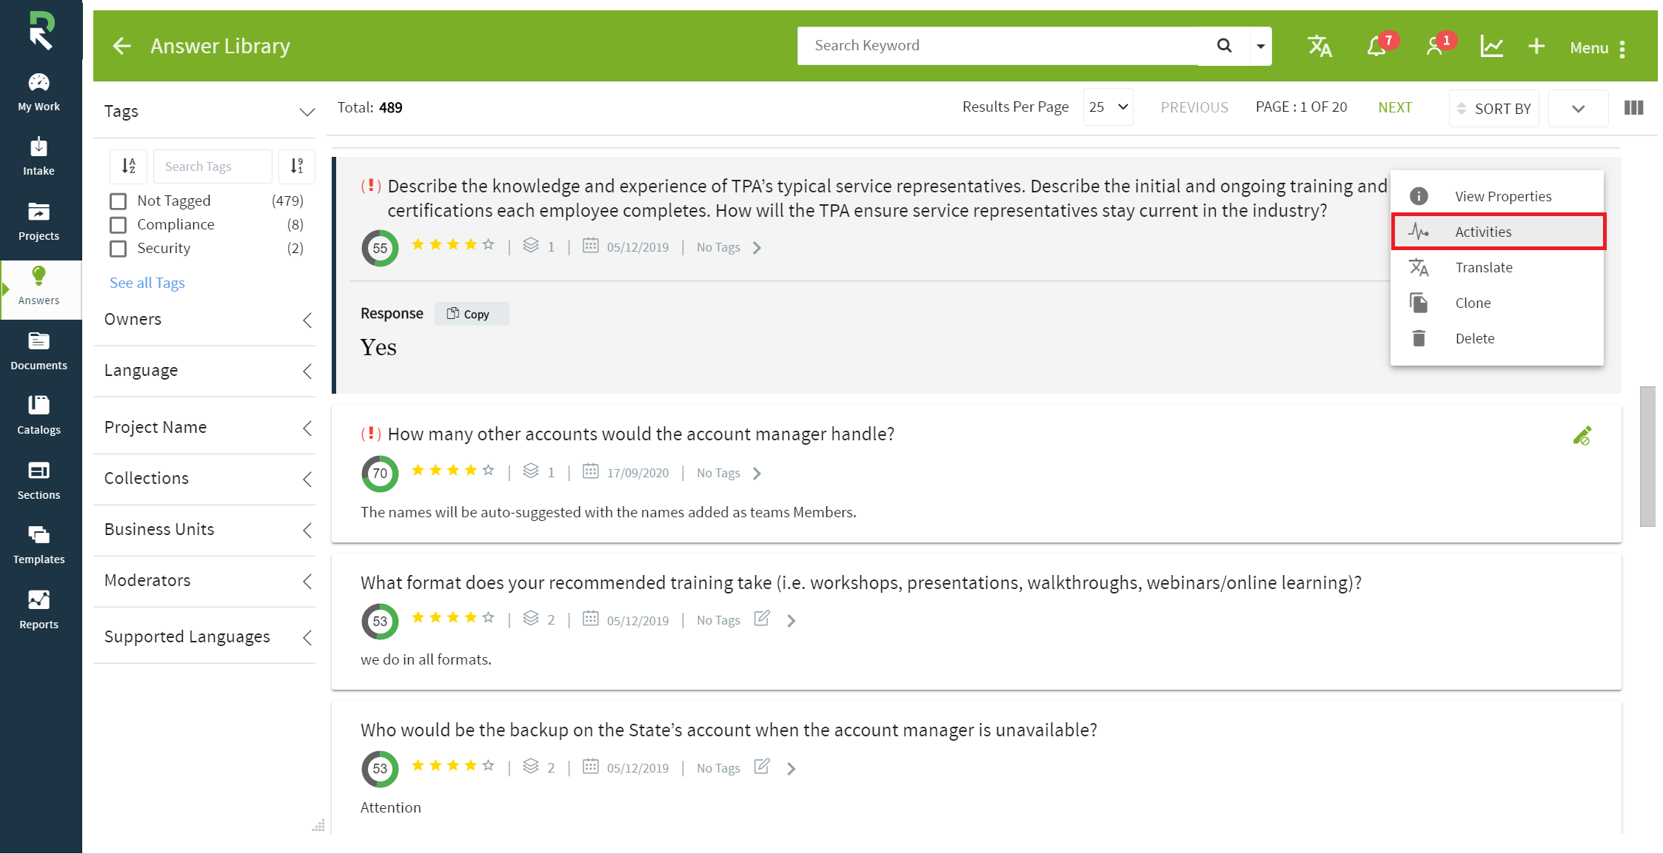The image size is (1663, 854).
Task: Click the plus icon to add new
Action: coord(1536,46)
